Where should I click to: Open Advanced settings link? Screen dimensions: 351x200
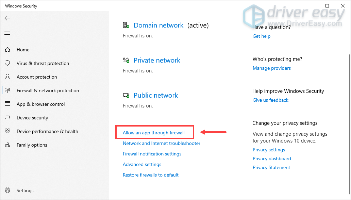coord(142,164)
